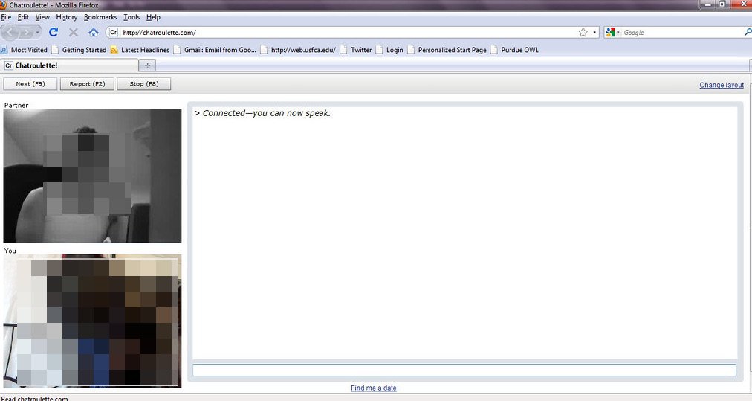The image size is (752, 401).
Task: Click the Stop loading X icon
Action: point(74,32)
